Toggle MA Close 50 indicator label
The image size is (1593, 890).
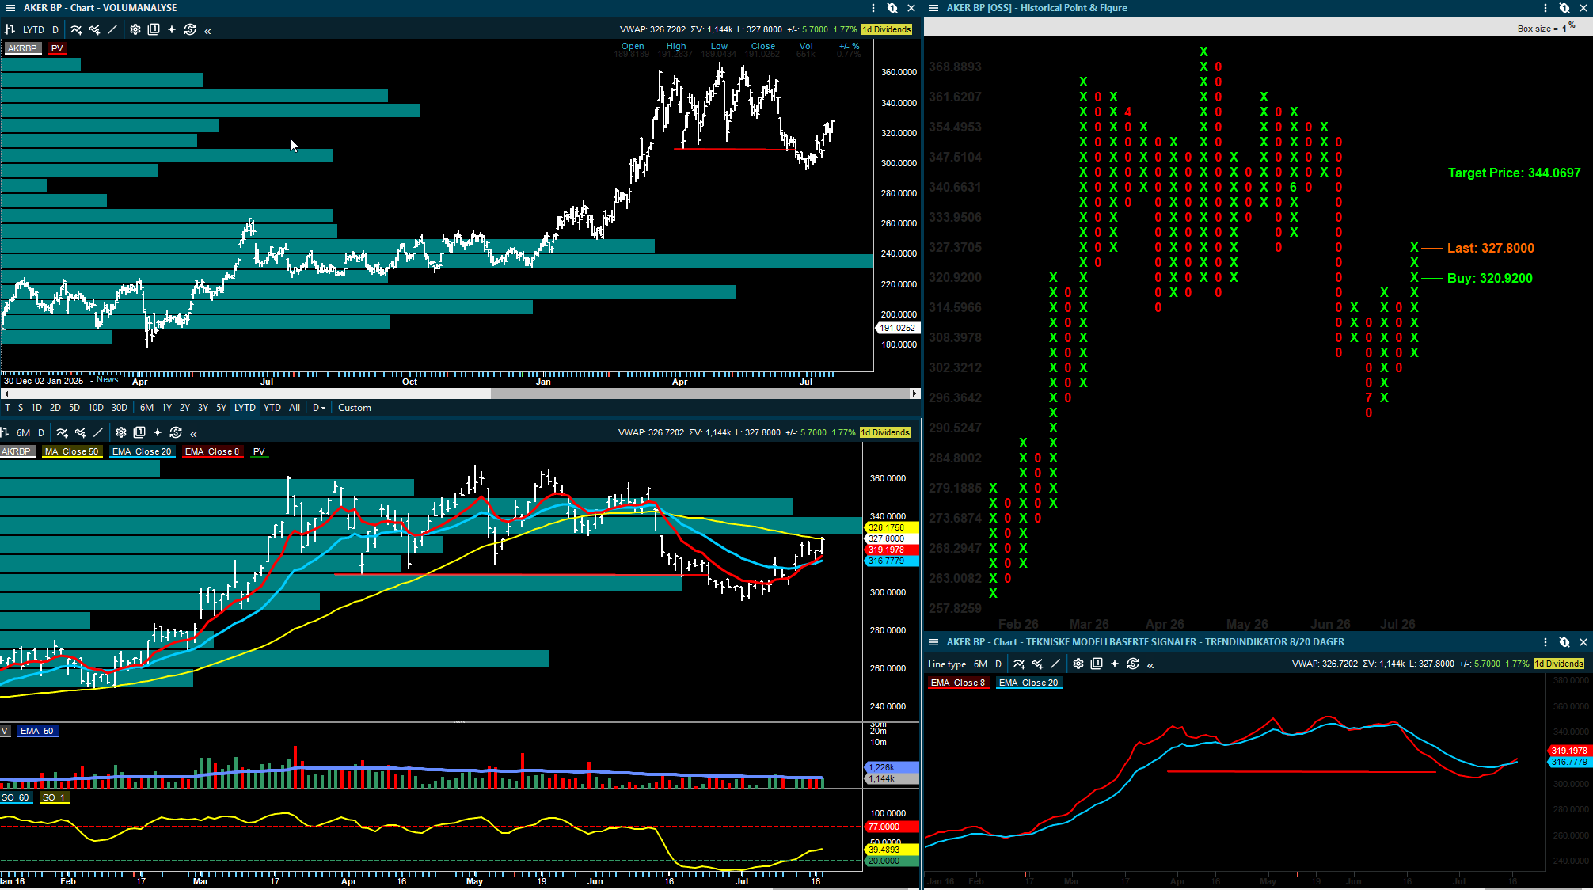pyautogui.click(x=72, y=451)
